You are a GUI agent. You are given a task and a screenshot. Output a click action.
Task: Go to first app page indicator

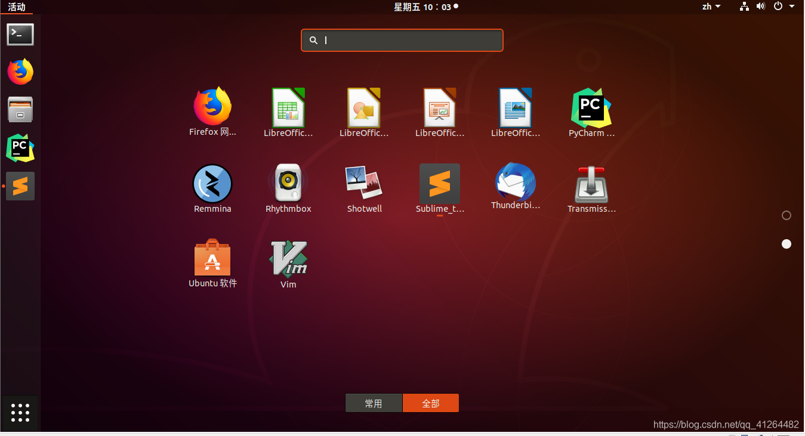(x=787, y=215)
